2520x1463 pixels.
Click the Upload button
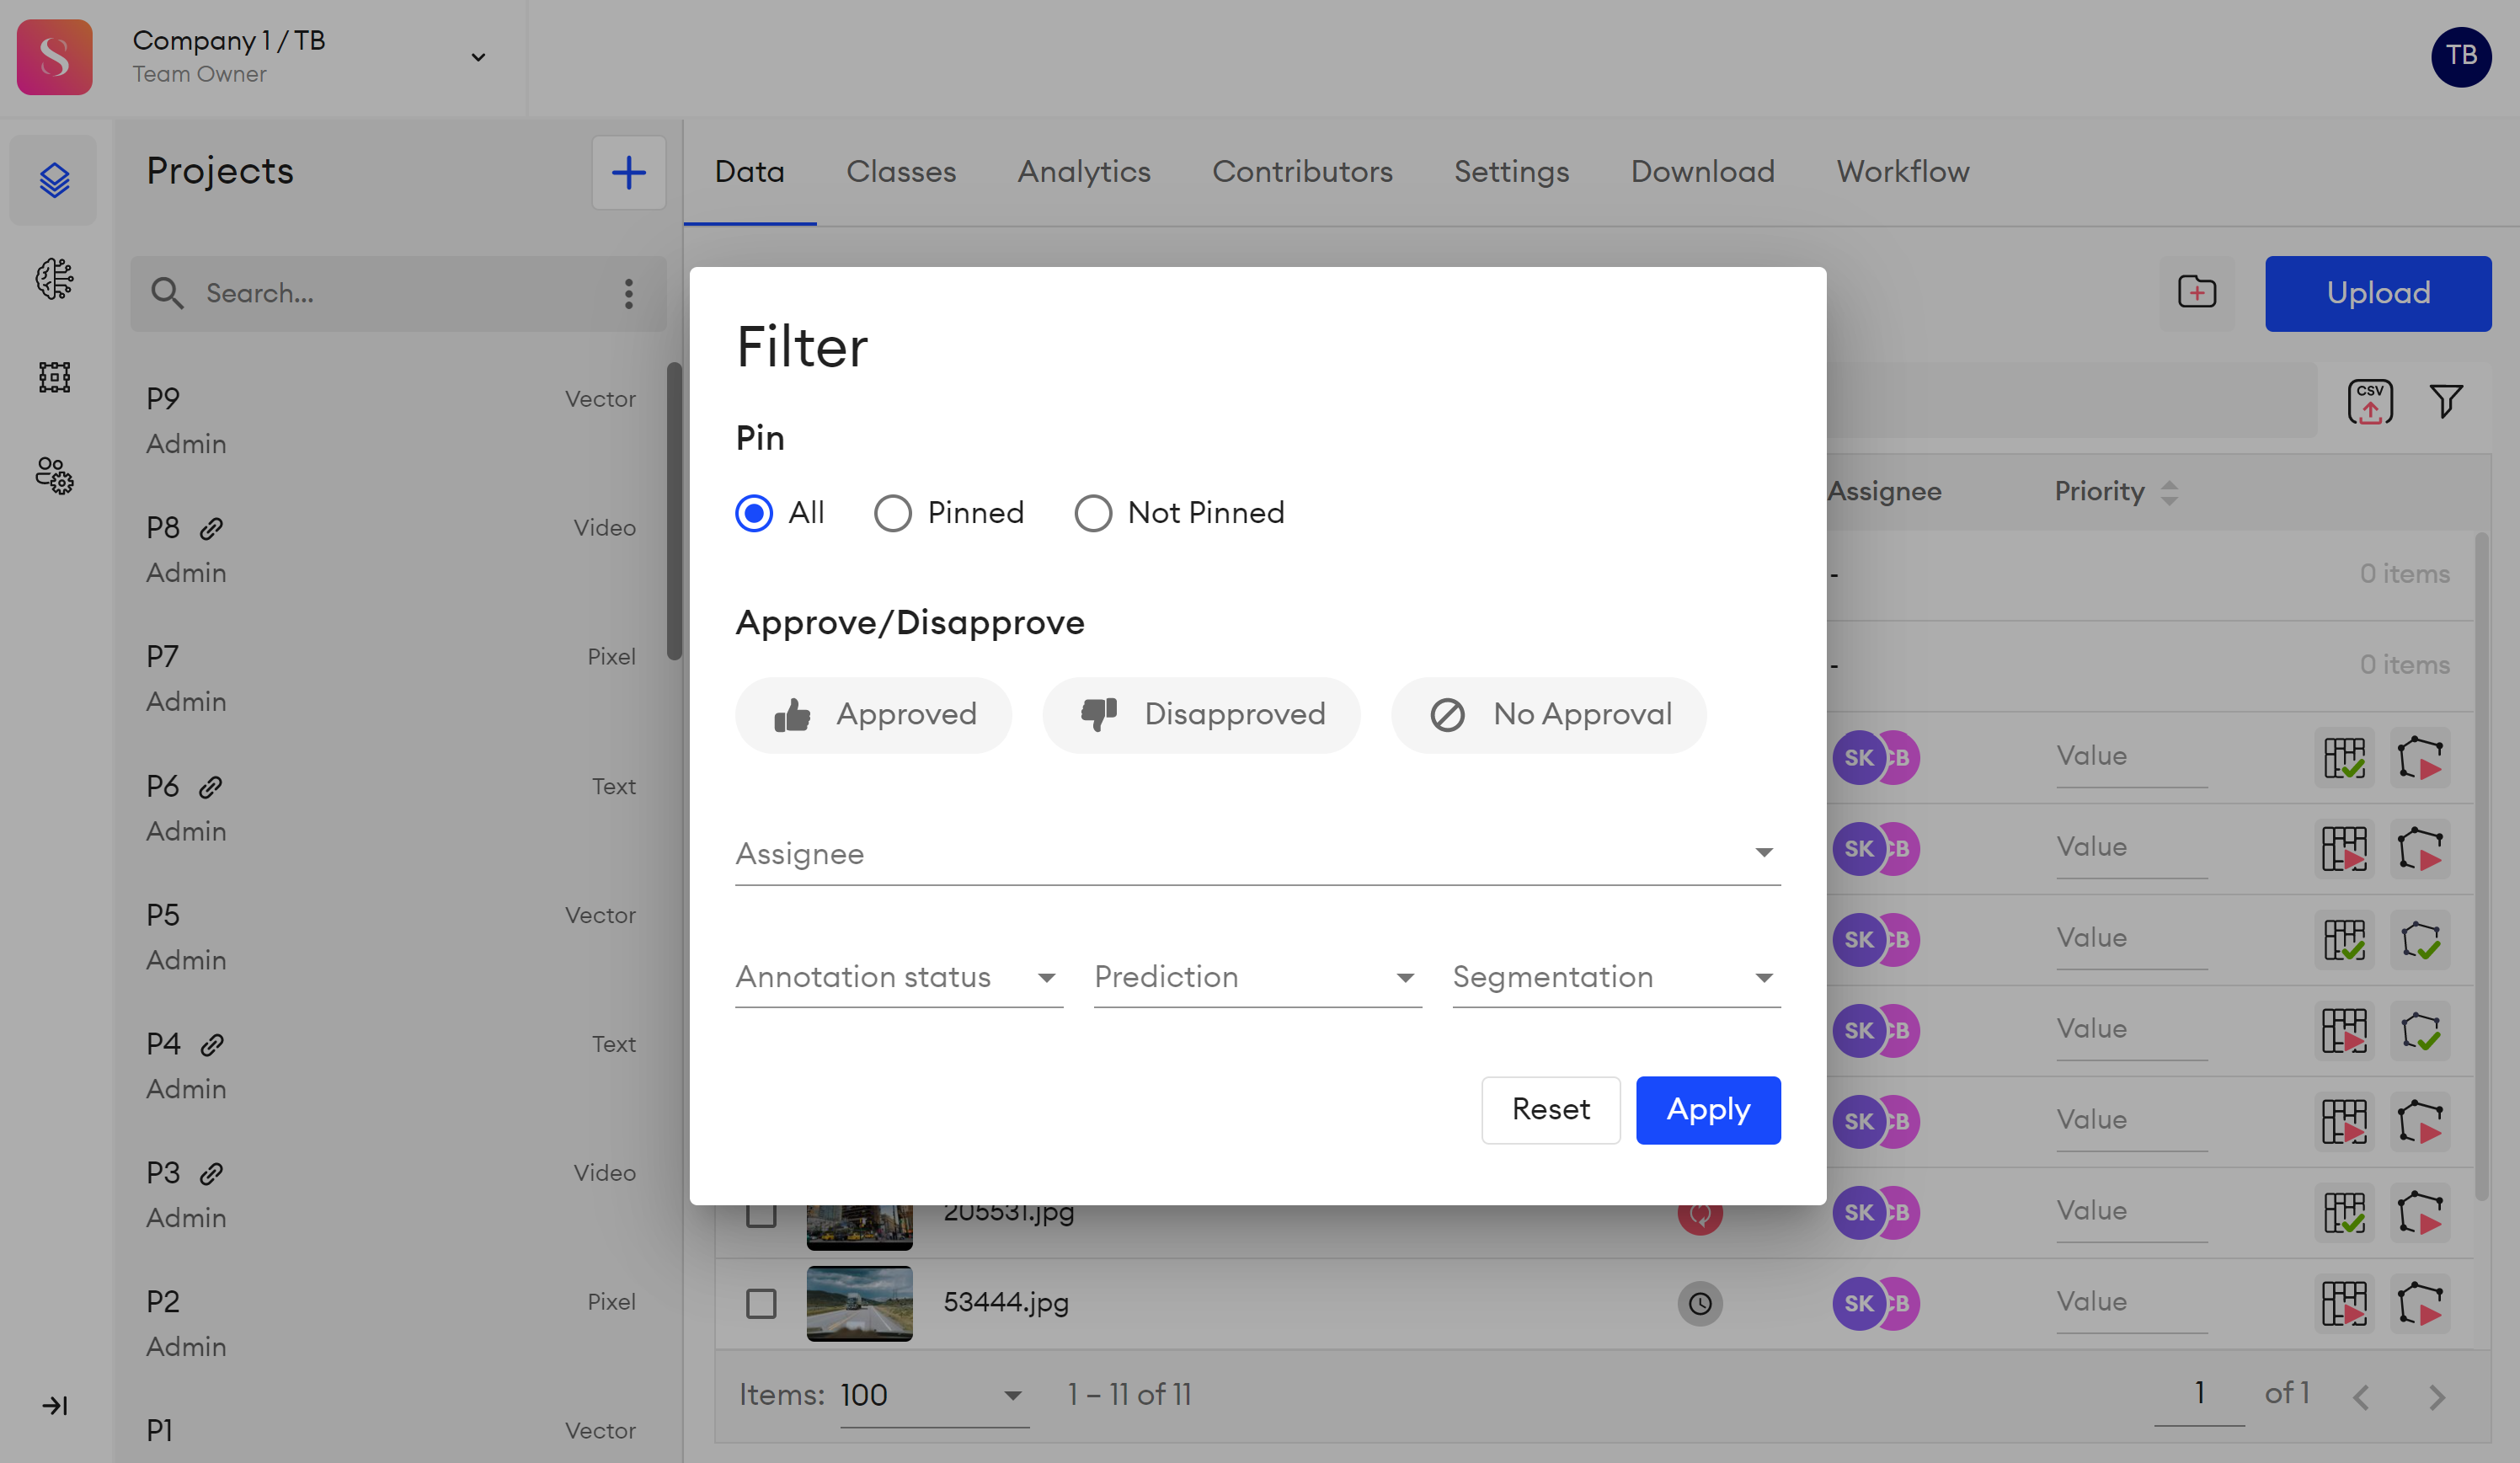click(x=2378, y=293)
